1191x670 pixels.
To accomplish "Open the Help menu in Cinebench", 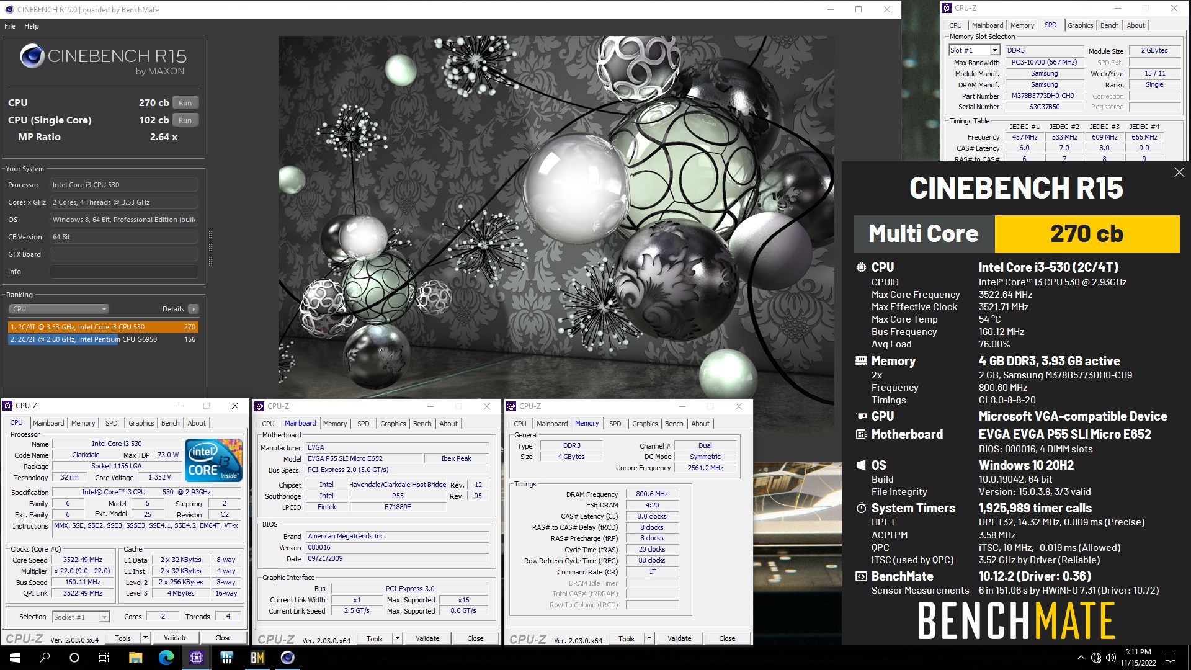I will [32, 26].
